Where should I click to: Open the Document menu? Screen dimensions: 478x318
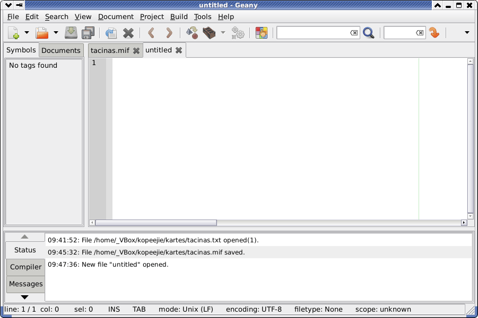click(x=116, y=17)
